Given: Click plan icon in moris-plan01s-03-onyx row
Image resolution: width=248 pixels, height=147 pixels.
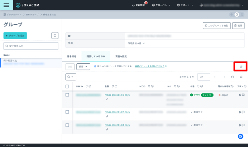Looking at the screenshot, I should click(242, 125).
